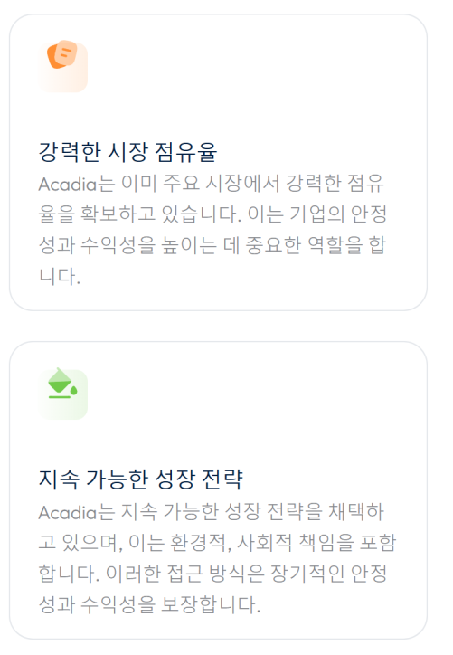Click the orange sticky notes icon
The width and height of the screenshot is (453, 655).
click(x=62, y=54)
